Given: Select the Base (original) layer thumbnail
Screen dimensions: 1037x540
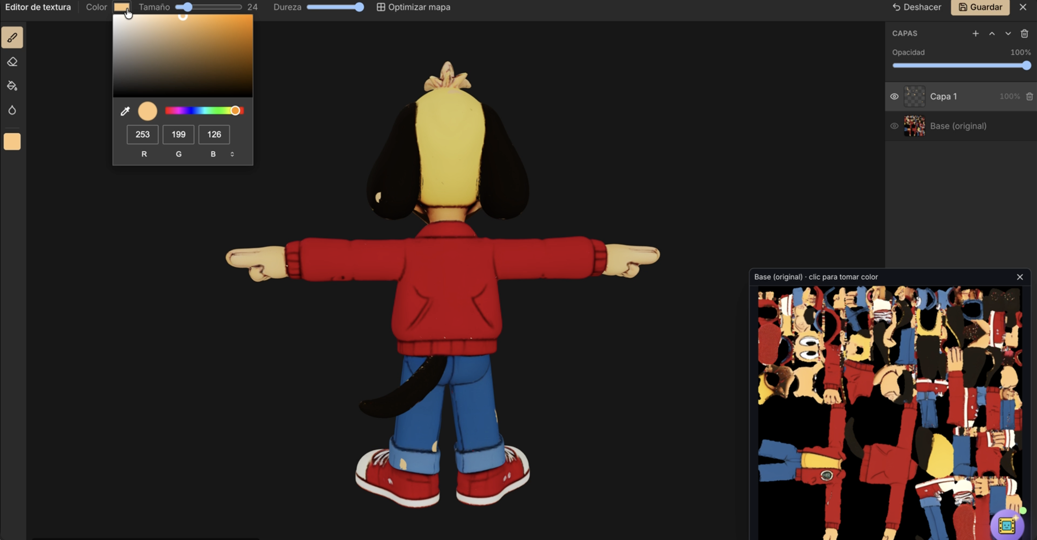Looking at the screenshot, I should (914, 126).
